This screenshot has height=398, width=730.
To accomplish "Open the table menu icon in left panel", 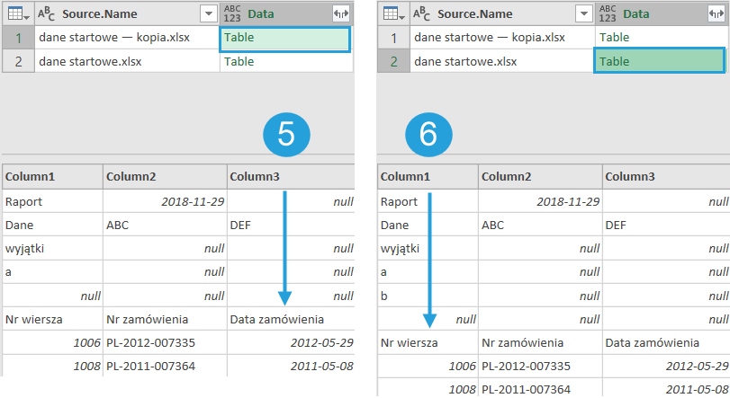I will tap(17, 13).
